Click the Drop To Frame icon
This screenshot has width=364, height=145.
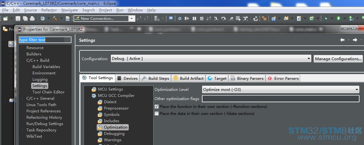238,18
